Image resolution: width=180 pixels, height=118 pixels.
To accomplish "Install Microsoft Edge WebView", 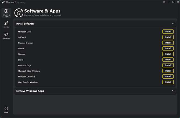I will [168, 71].
